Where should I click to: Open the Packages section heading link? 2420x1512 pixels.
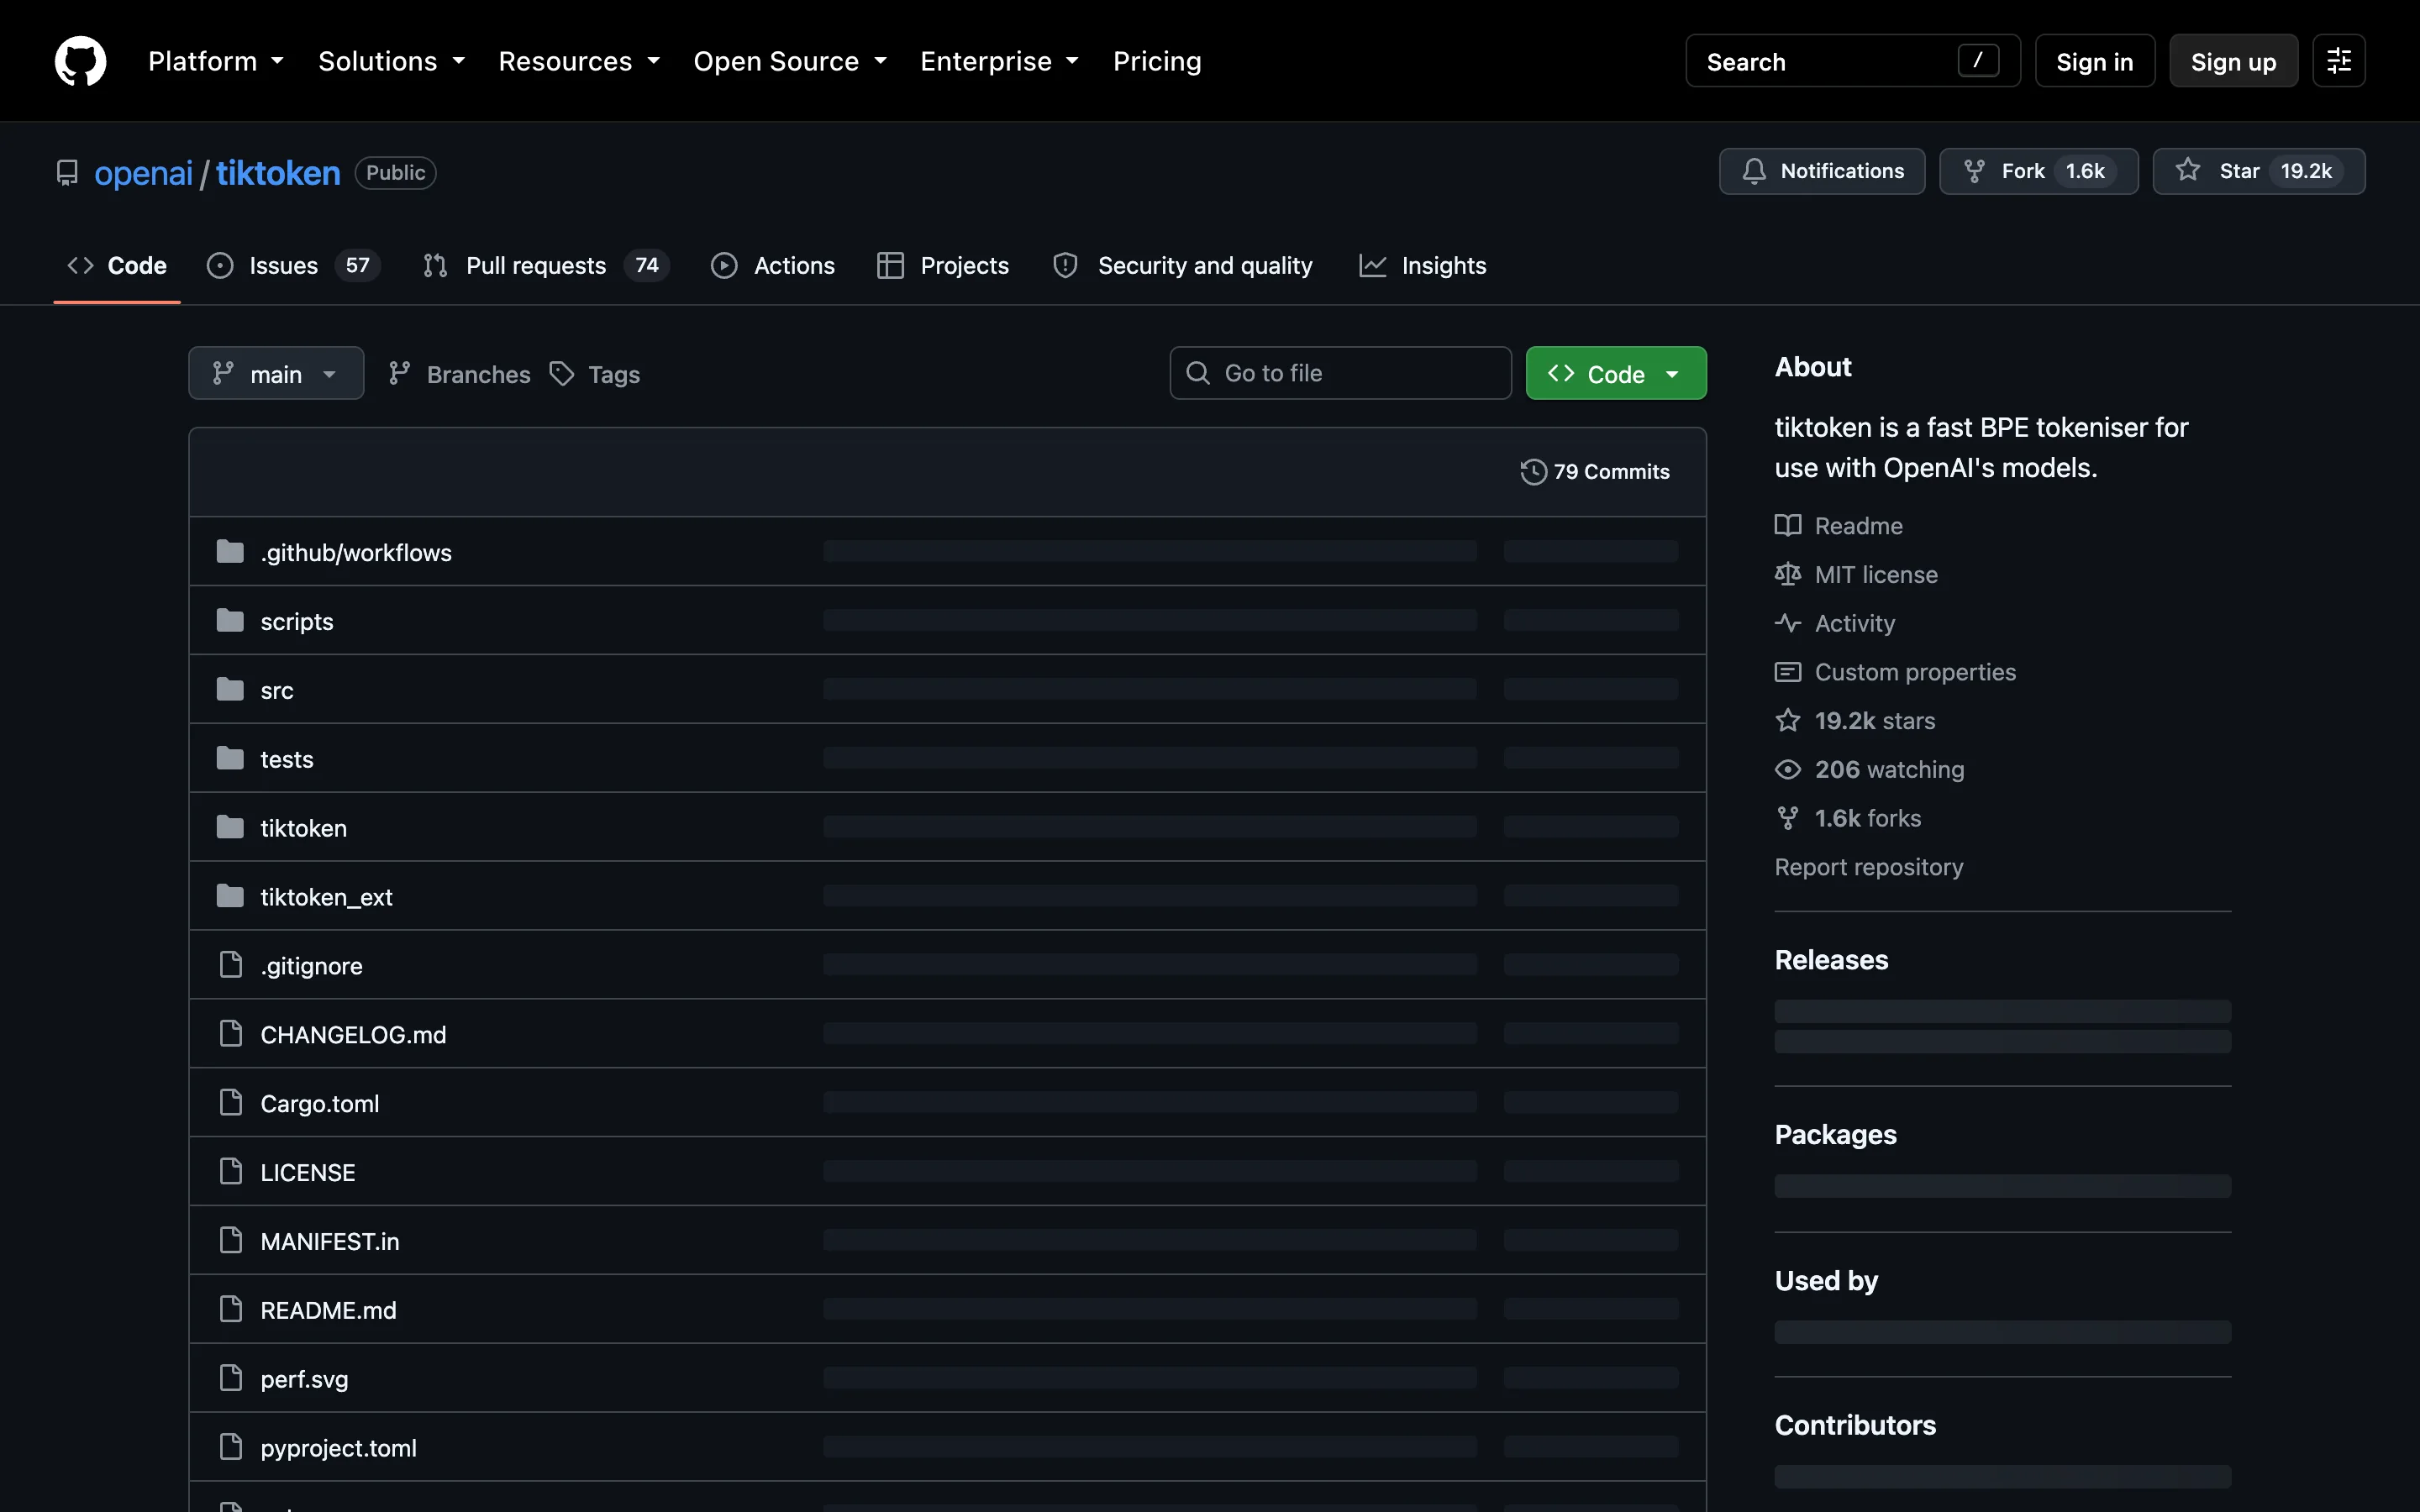1836,1135
